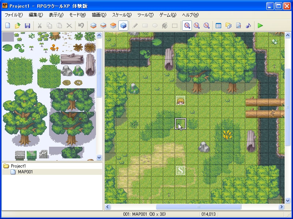Switch to Layer 3 editing mode
The image size is (293, 219).
[113, 25]
